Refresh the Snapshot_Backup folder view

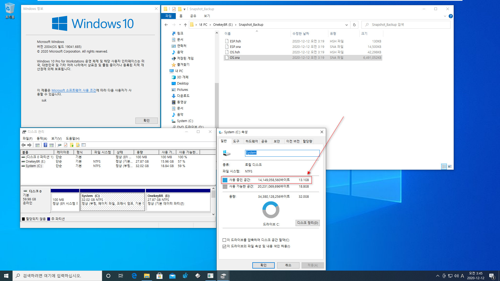coord(354,25)
